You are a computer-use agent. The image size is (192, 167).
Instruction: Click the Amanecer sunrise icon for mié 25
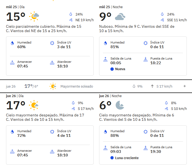click(12, 63)
